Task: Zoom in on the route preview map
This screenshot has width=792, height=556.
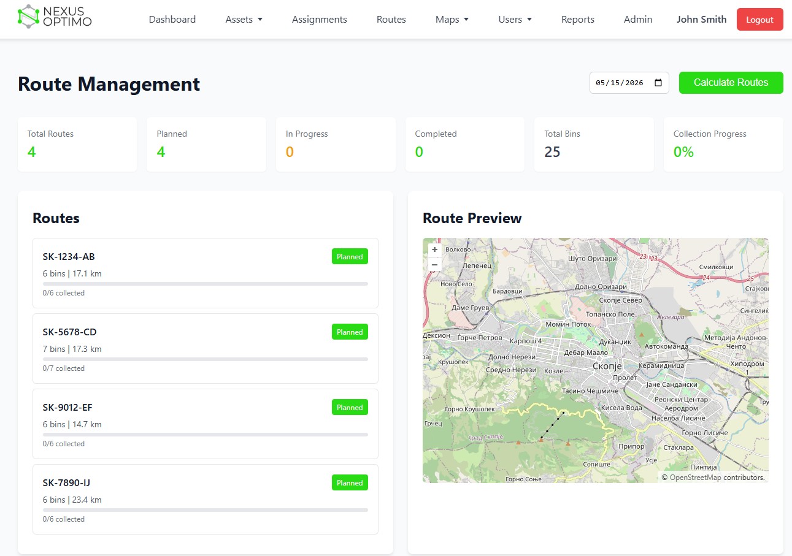Action: point(434,249)
